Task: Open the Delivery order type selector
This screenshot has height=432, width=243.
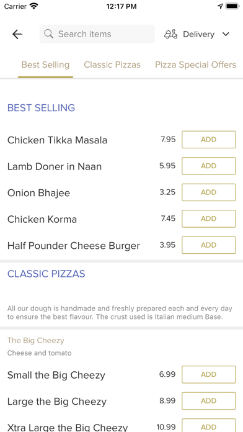Action: pos(197,34)
